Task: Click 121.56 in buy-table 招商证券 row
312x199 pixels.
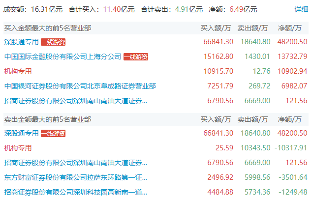Action: (296, 101)
